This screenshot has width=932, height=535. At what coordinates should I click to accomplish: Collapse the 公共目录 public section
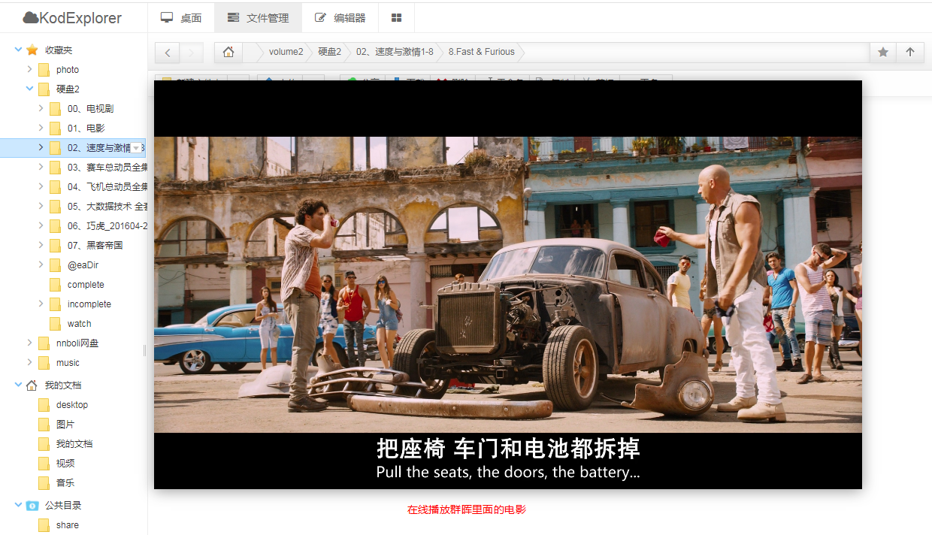pos(18,505)
